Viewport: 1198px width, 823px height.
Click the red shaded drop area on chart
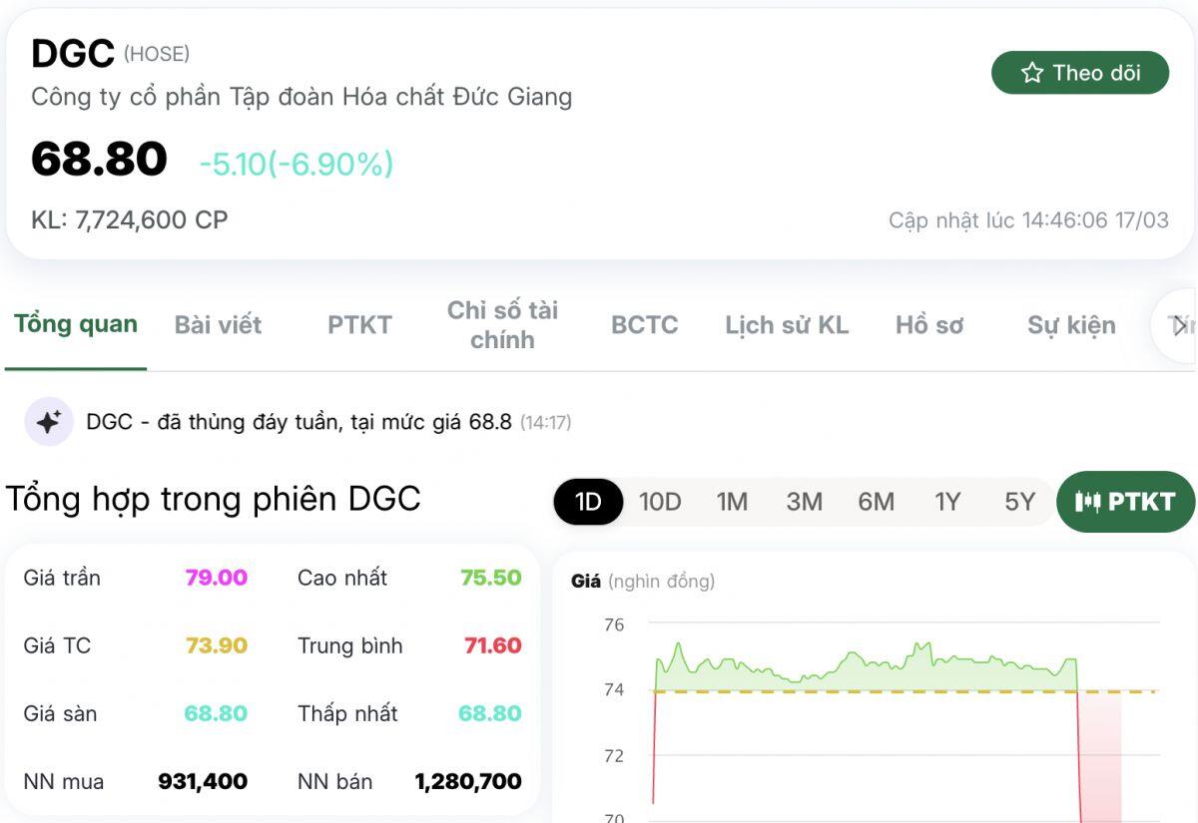1102,756
